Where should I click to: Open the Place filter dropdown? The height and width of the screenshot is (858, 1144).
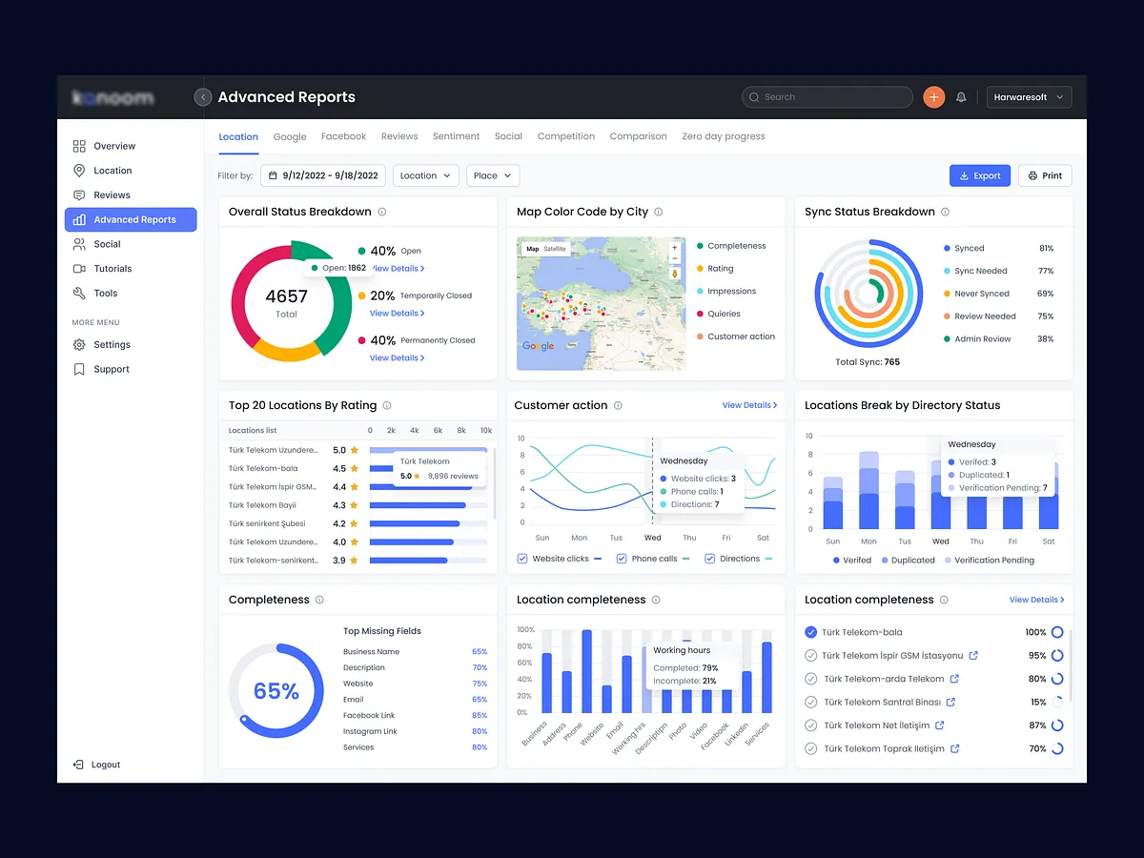coord(493,175)
